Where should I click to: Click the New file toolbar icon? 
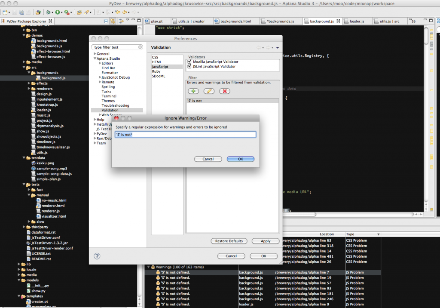point(5,12)
